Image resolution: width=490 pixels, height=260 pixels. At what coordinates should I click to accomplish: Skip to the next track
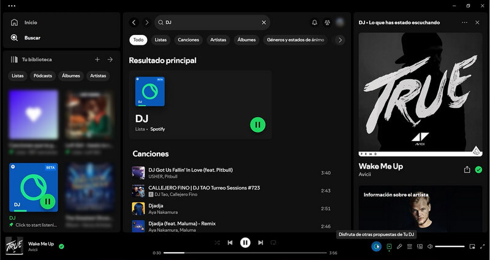coord(260,242)
